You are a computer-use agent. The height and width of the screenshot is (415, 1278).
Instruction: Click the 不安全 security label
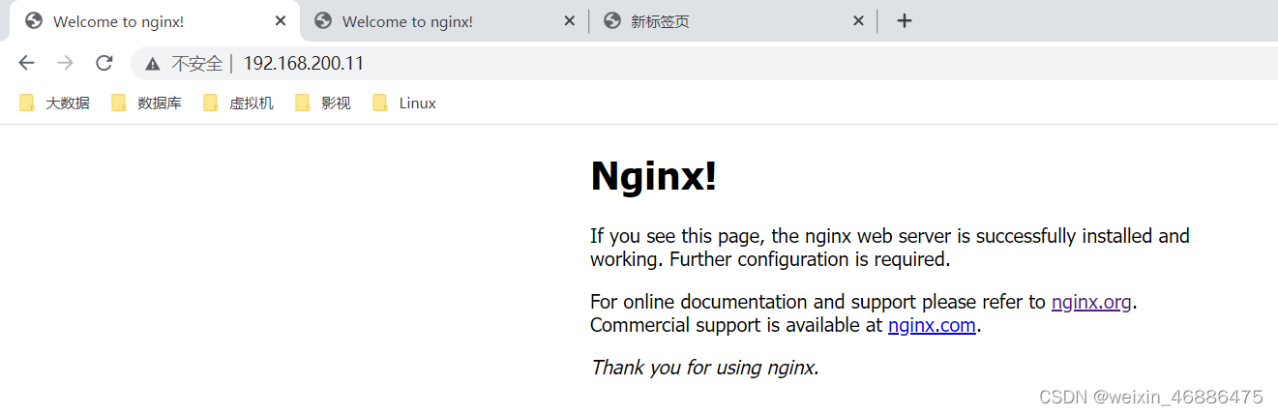tap(197, 64)
